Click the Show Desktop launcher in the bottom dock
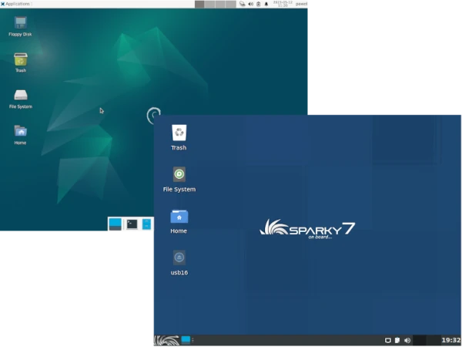Viewport: 462px width, 347px height. 115,224
